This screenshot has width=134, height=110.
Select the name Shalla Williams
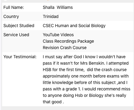click(x=58, y=7)
